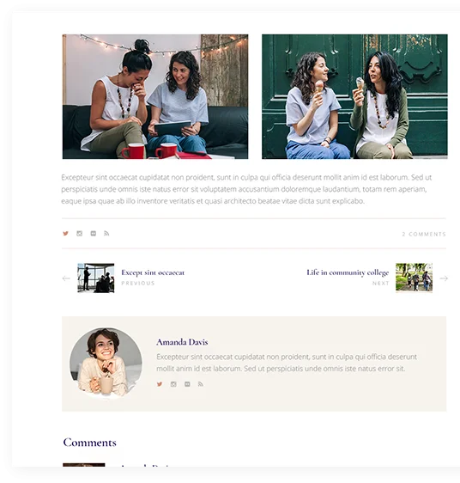Image resolution: width=460 pixels, height=483 pixels.
Task: Open the Instagram icon in post share row
Action: tap(80, 234)
